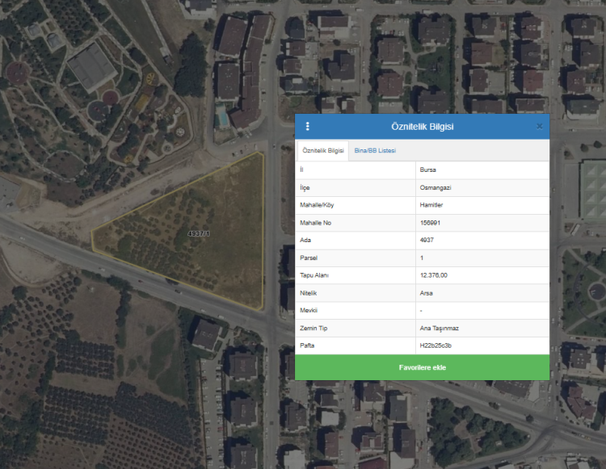Click the blue swimming pool on the map

221,118
